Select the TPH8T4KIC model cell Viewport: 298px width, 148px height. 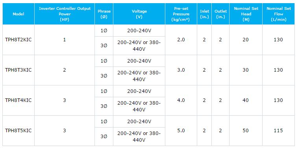[19, 100]
